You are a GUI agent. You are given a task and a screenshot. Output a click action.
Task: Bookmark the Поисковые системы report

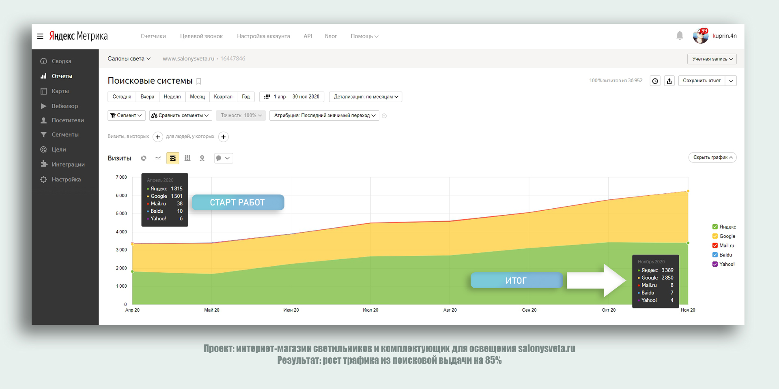199,81
